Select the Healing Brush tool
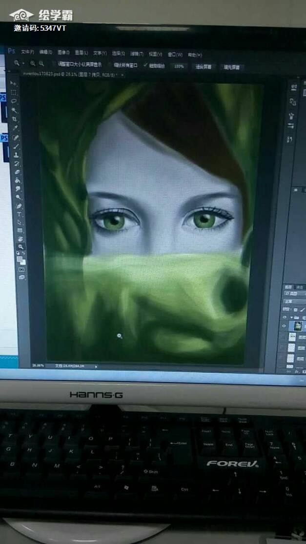This screenshot has height=544, width=306. point(16,138)
